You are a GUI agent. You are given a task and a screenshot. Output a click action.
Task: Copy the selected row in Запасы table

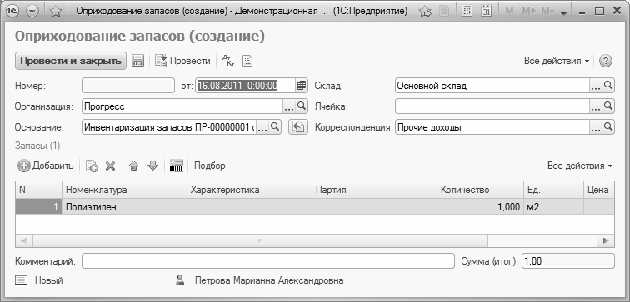coord(92,166)
